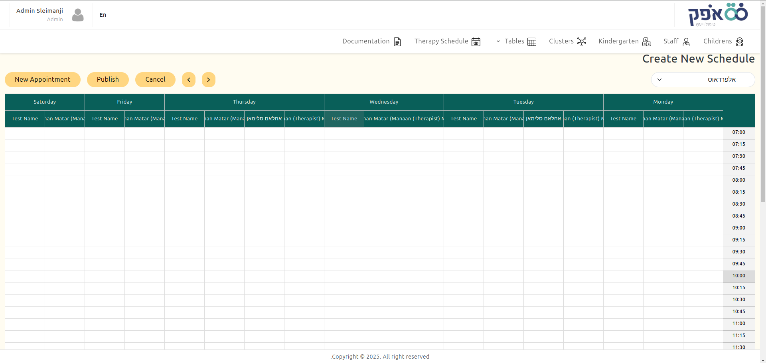766x363 pixels.
Task: Click the copyright footer text
Action: point(380,357)
